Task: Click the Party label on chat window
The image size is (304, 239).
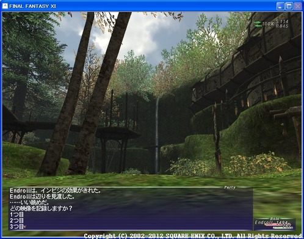Action: click(x=230, y=187)
